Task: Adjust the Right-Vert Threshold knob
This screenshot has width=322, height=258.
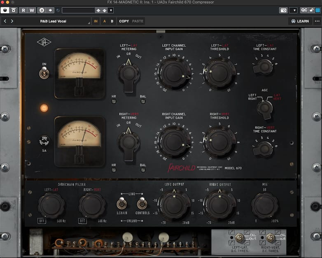Action: click(219, 142)
